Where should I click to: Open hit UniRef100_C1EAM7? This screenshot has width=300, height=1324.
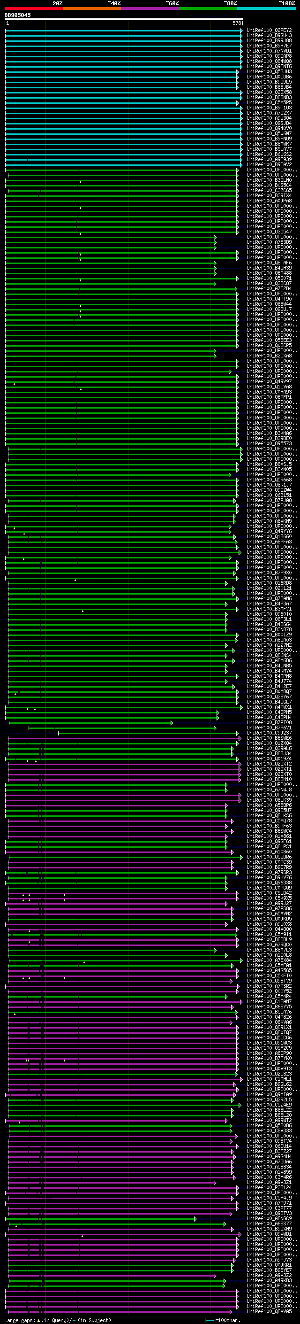point(269,1001)
